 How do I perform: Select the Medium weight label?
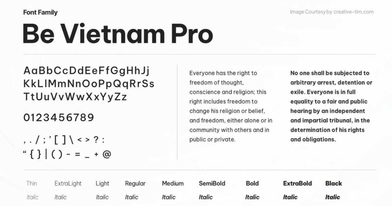tap(173, 183)
